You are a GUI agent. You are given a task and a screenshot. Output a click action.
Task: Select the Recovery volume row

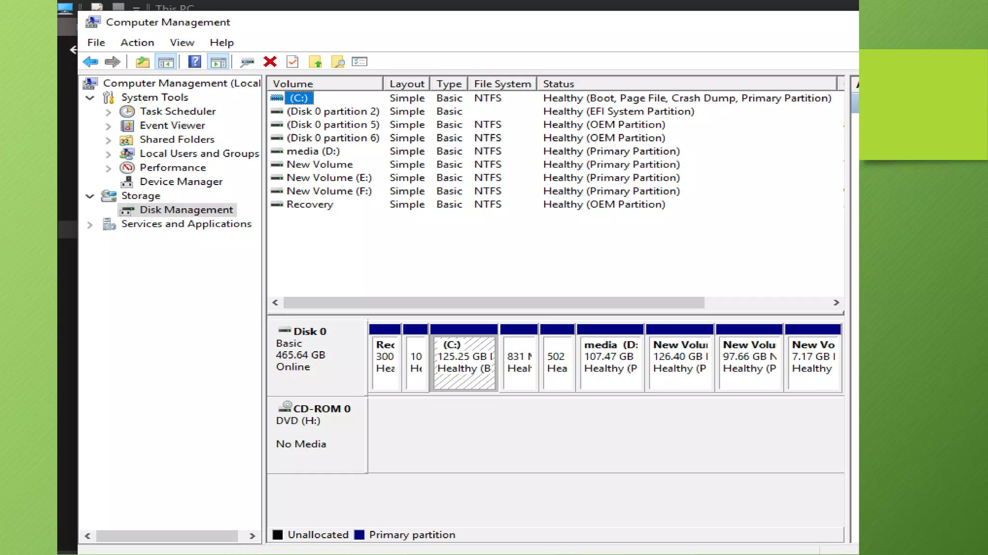click(556, 204)
